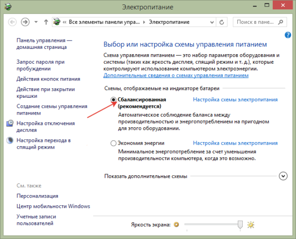Click the power options icon in address bar
The height and width of the screenshot is (239, 296).
(x=57, y=22)
